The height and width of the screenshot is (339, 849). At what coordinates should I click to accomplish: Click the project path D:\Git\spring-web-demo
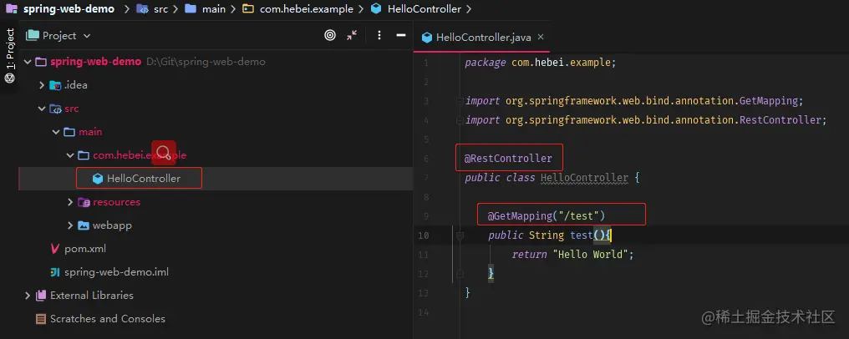click(206, 62)
